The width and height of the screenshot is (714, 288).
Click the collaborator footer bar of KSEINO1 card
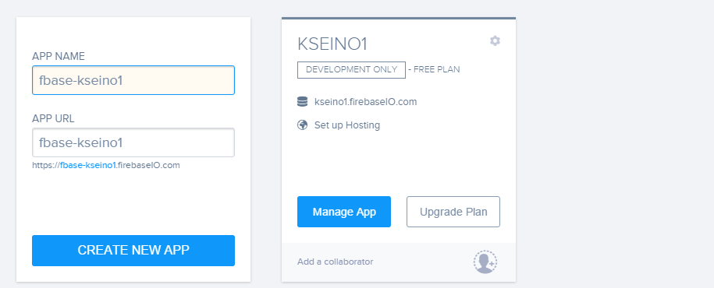399,262
